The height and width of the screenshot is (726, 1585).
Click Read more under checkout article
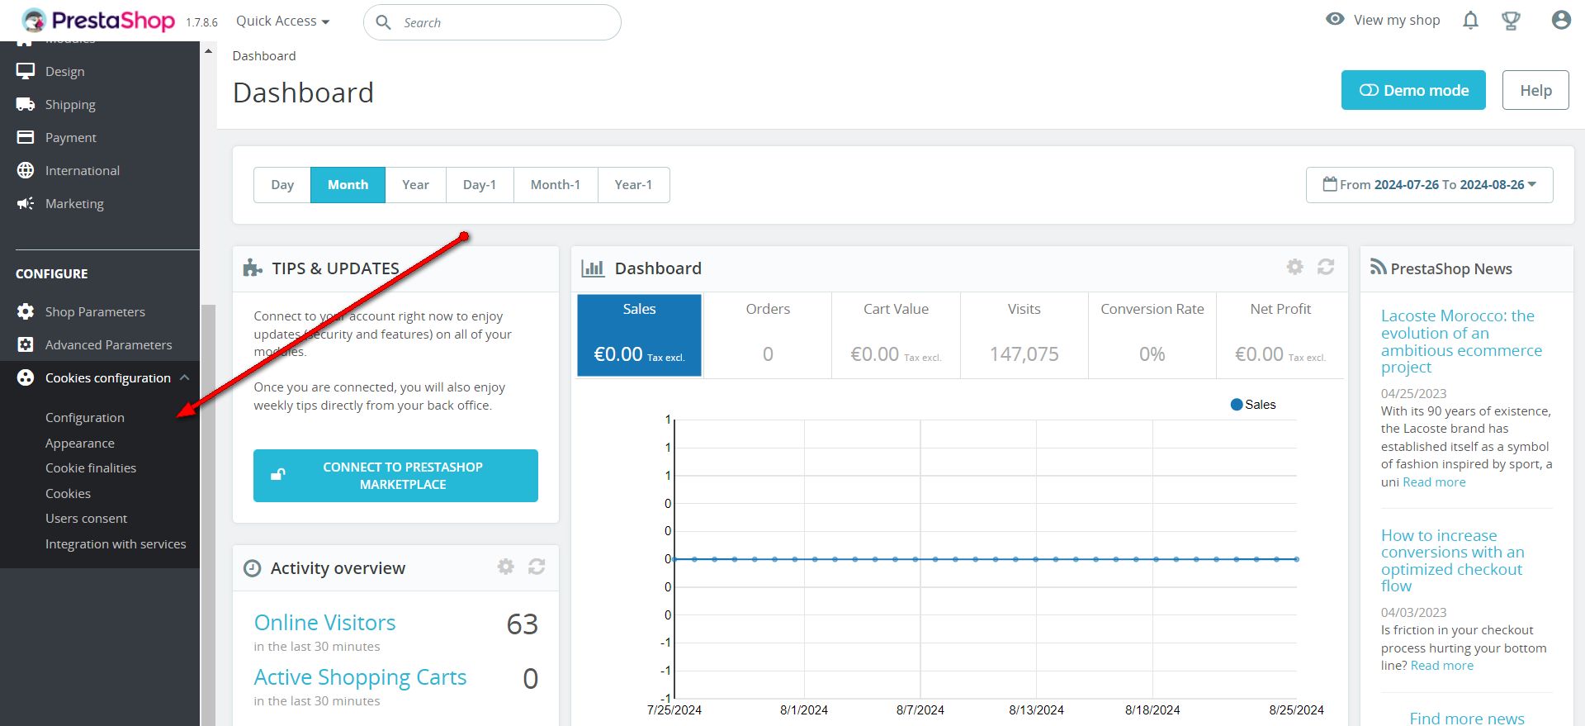1442,666
